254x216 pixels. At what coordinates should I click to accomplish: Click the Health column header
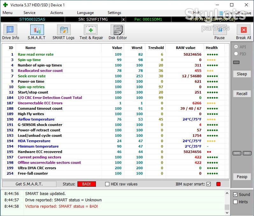[x=212, y=48]
